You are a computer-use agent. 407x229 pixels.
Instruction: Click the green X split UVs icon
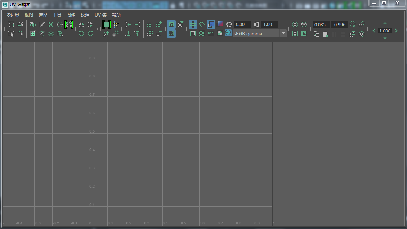(x=51, y=24)
